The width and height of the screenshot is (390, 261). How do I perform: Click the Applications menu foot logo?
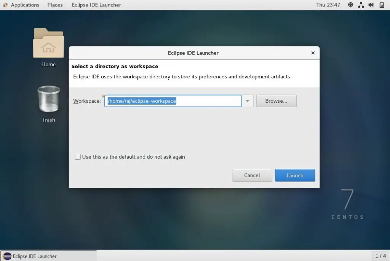pyautogui.click(x=5, y=5)
